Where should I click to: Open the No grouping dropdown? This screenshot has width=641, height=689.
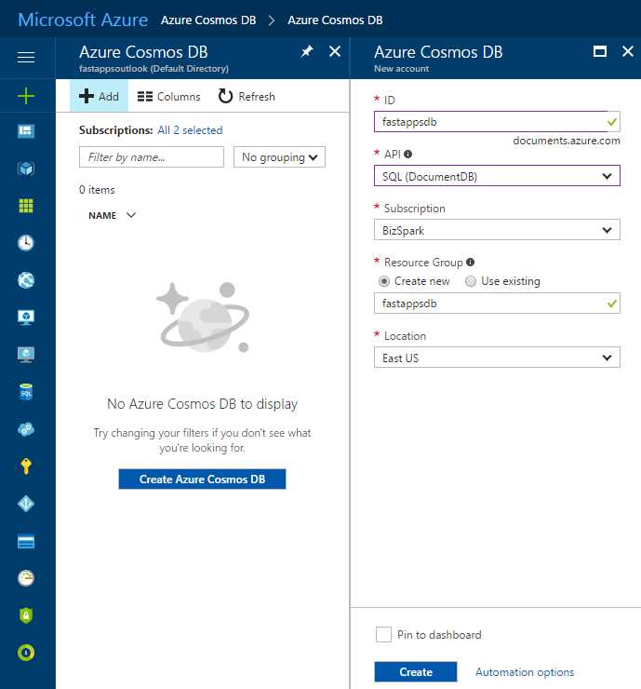(279, 157)
